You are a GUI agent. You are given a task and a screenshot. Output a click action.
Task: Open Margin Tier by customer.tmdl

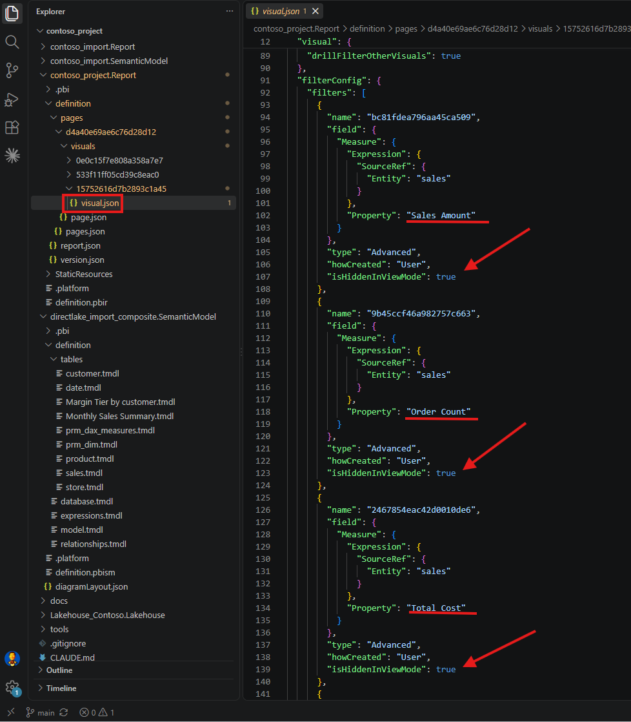120,402
